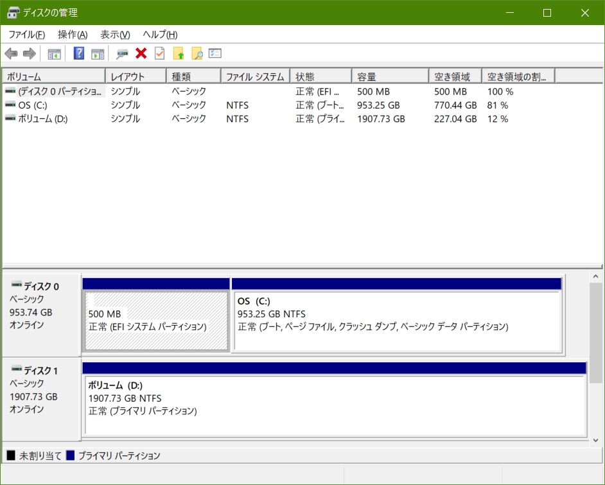Click the red X delete icon

[141, 53]
